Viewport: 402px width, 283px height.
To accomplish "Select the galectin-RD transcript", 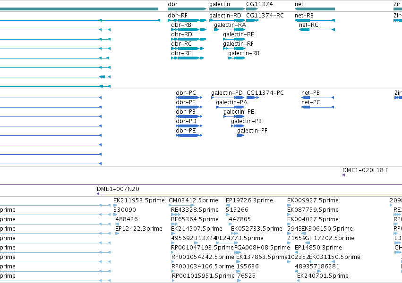I will point(227,20).
